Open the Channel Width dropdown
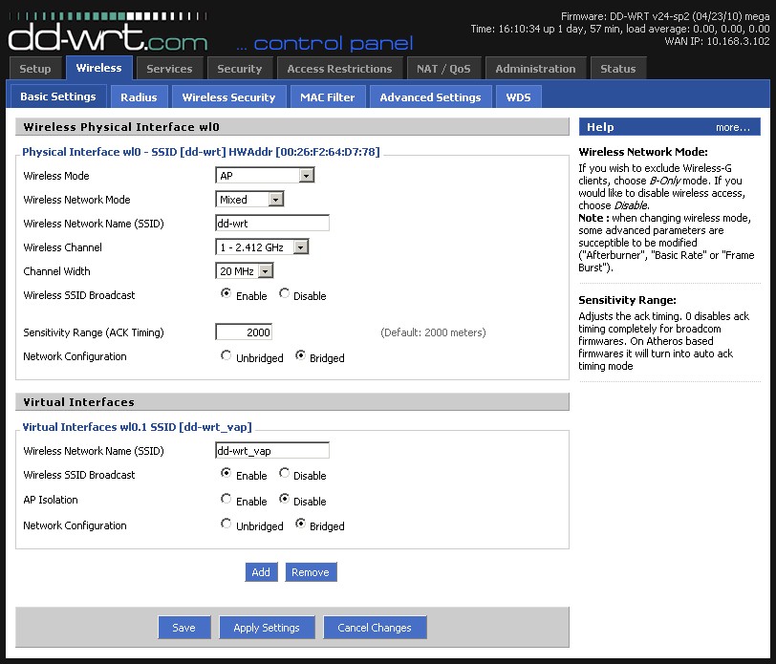The width and height of the screenshot is (776, 664). pos(244,271)
